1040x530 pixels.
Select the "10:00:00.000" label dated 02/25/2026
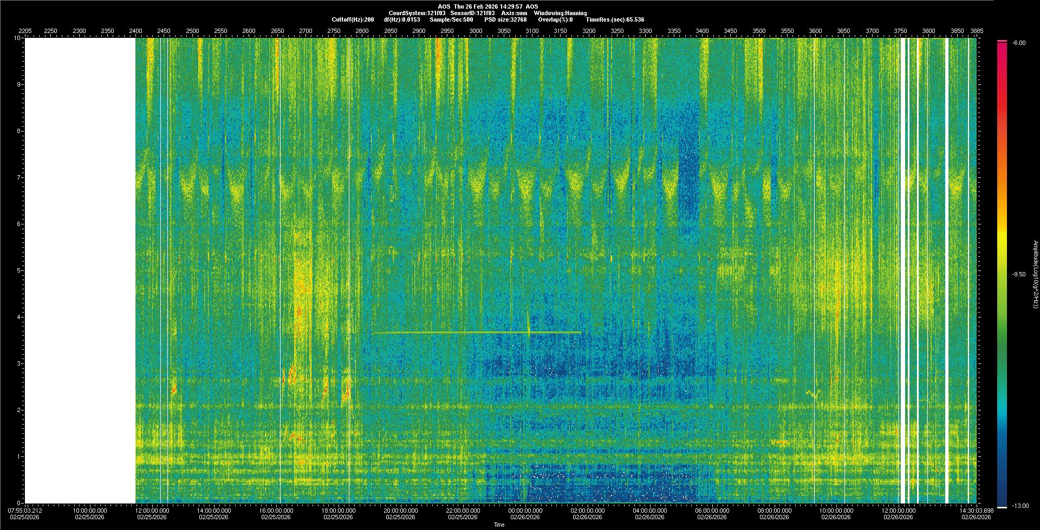(90, 511)
